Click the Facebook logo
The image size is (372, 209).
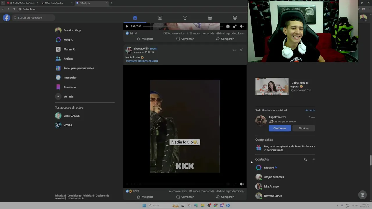6,18
